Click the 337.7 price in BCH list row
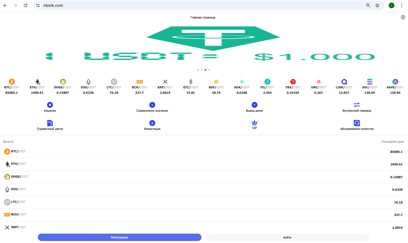This screenshot has width=408, height=243. tap(398, 215)
